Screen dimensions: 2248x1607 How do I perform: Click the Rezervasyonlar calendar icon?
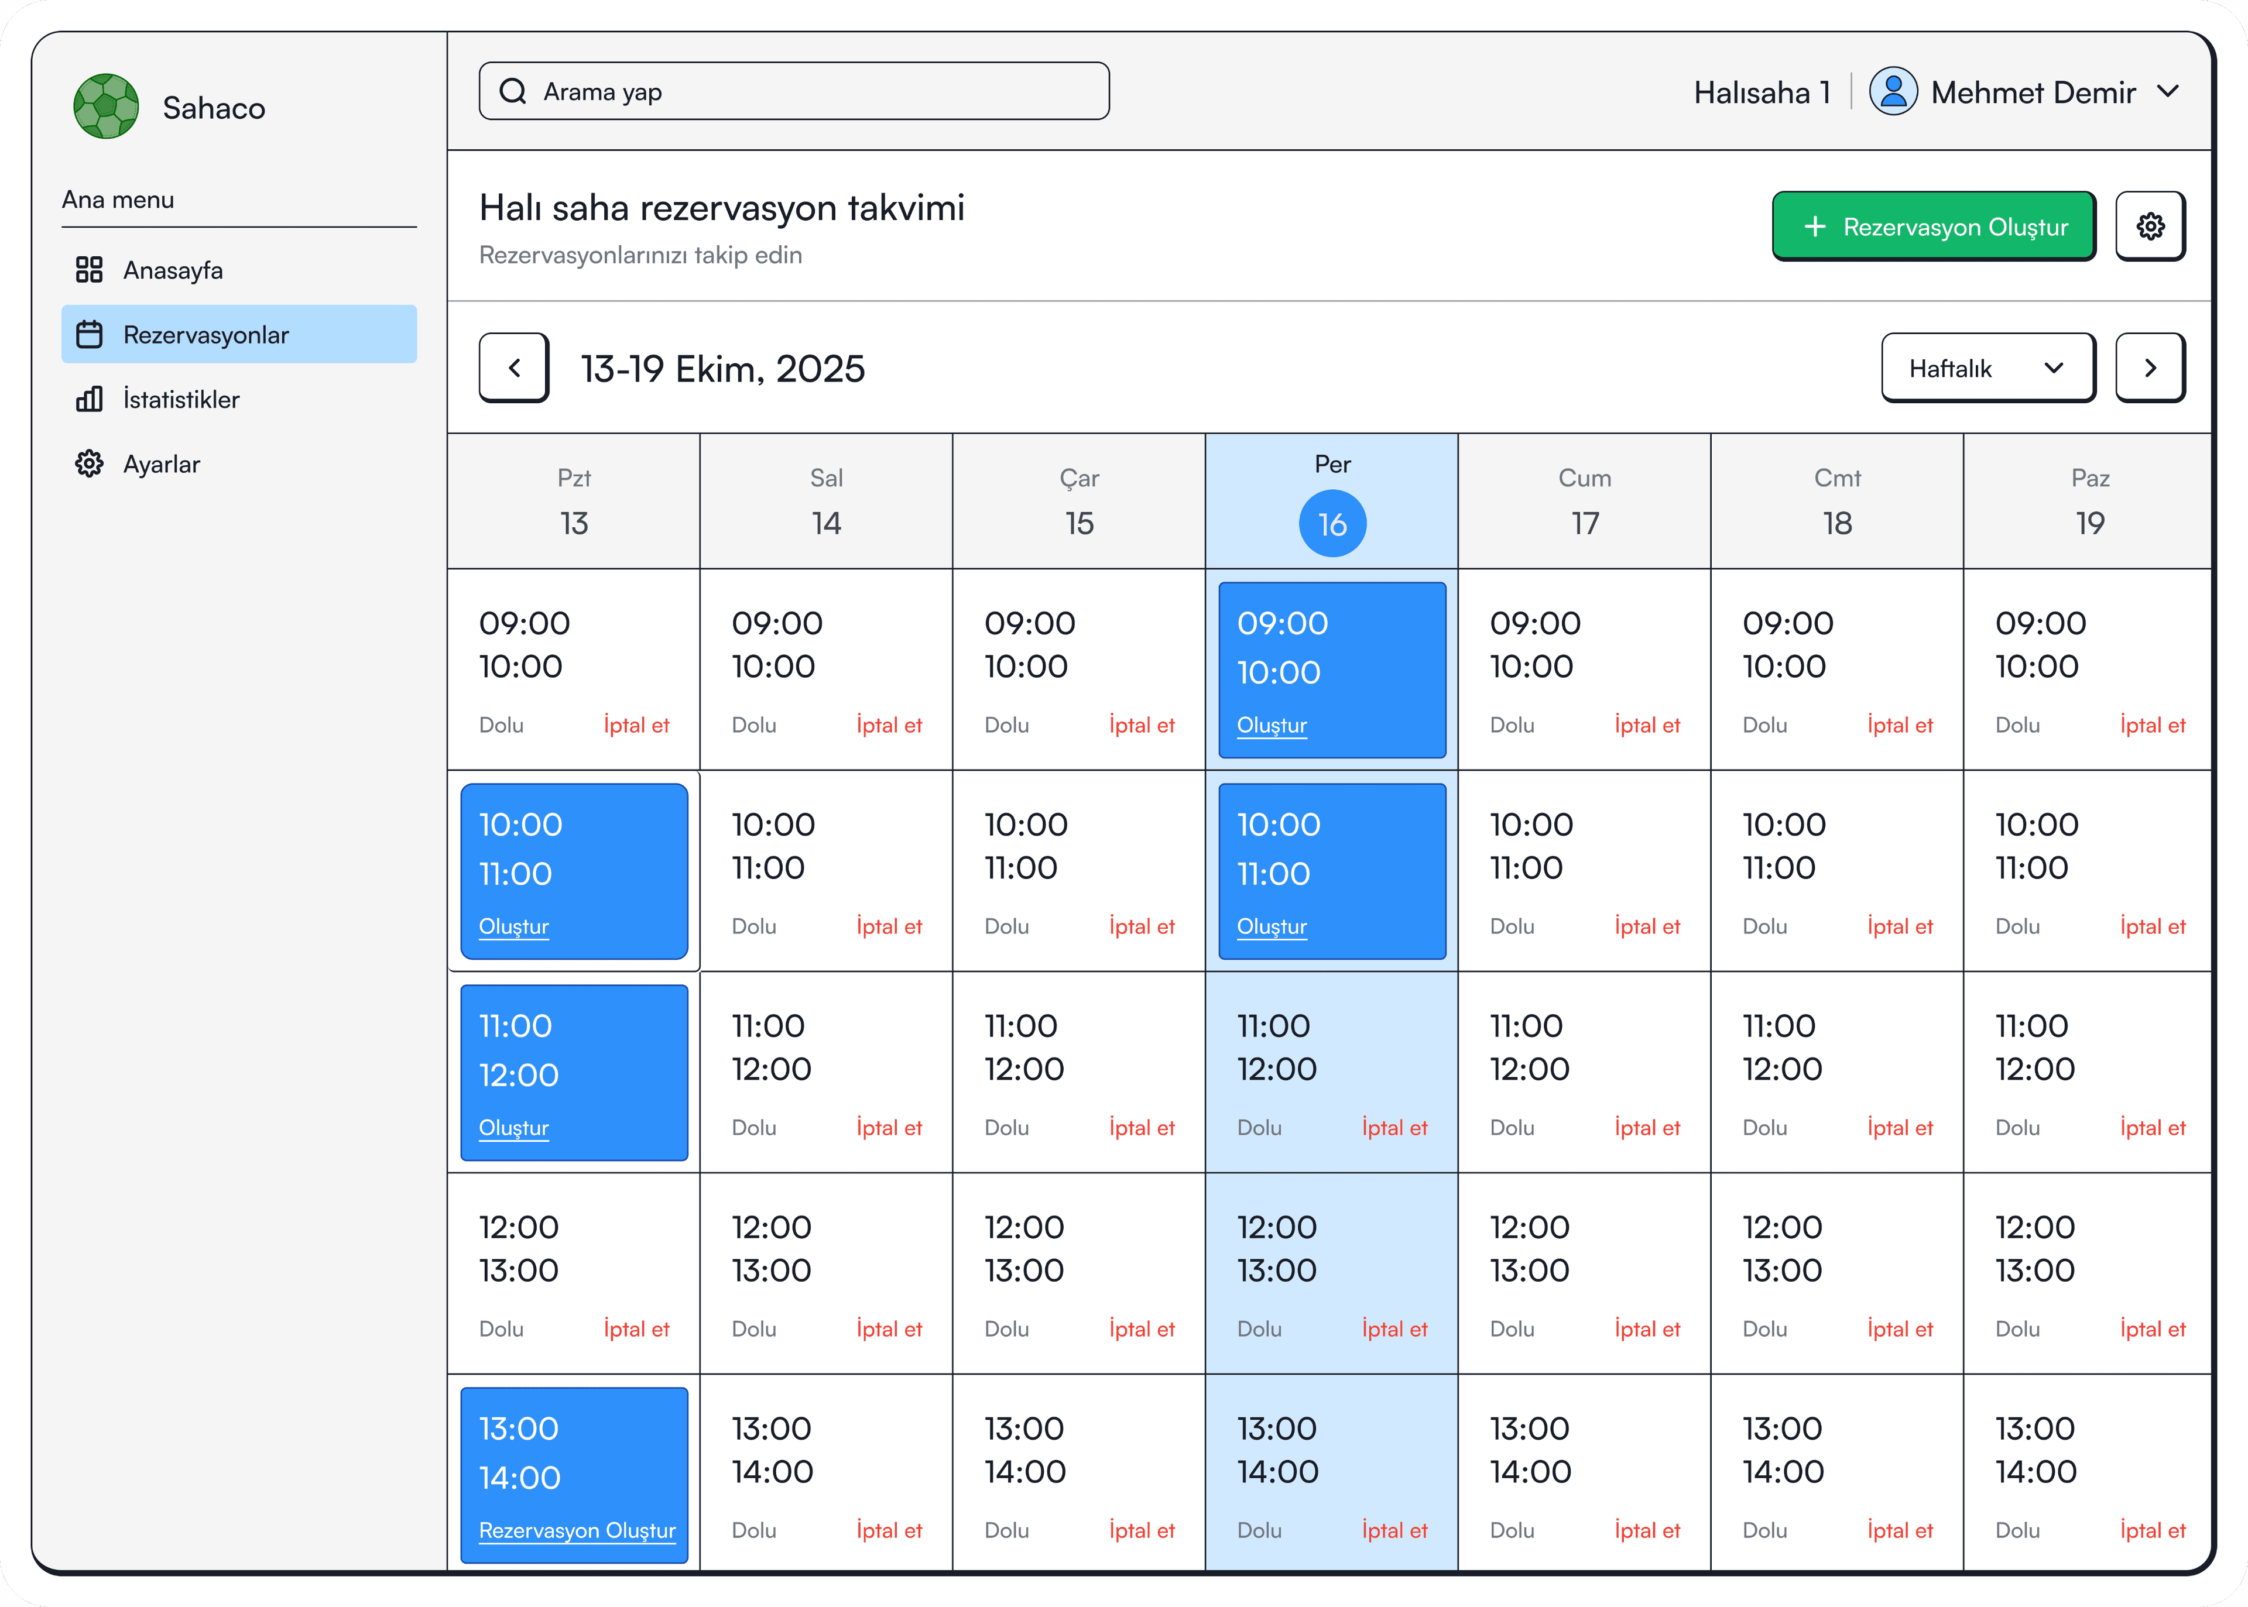click(89, 335)
